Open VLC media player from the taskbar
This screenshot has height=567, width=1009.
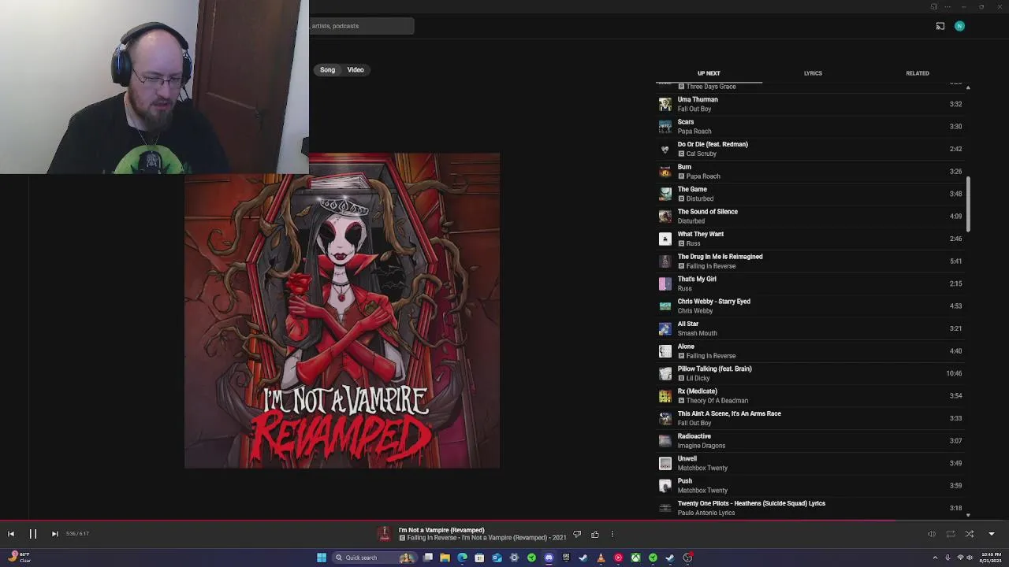point(601,558)
